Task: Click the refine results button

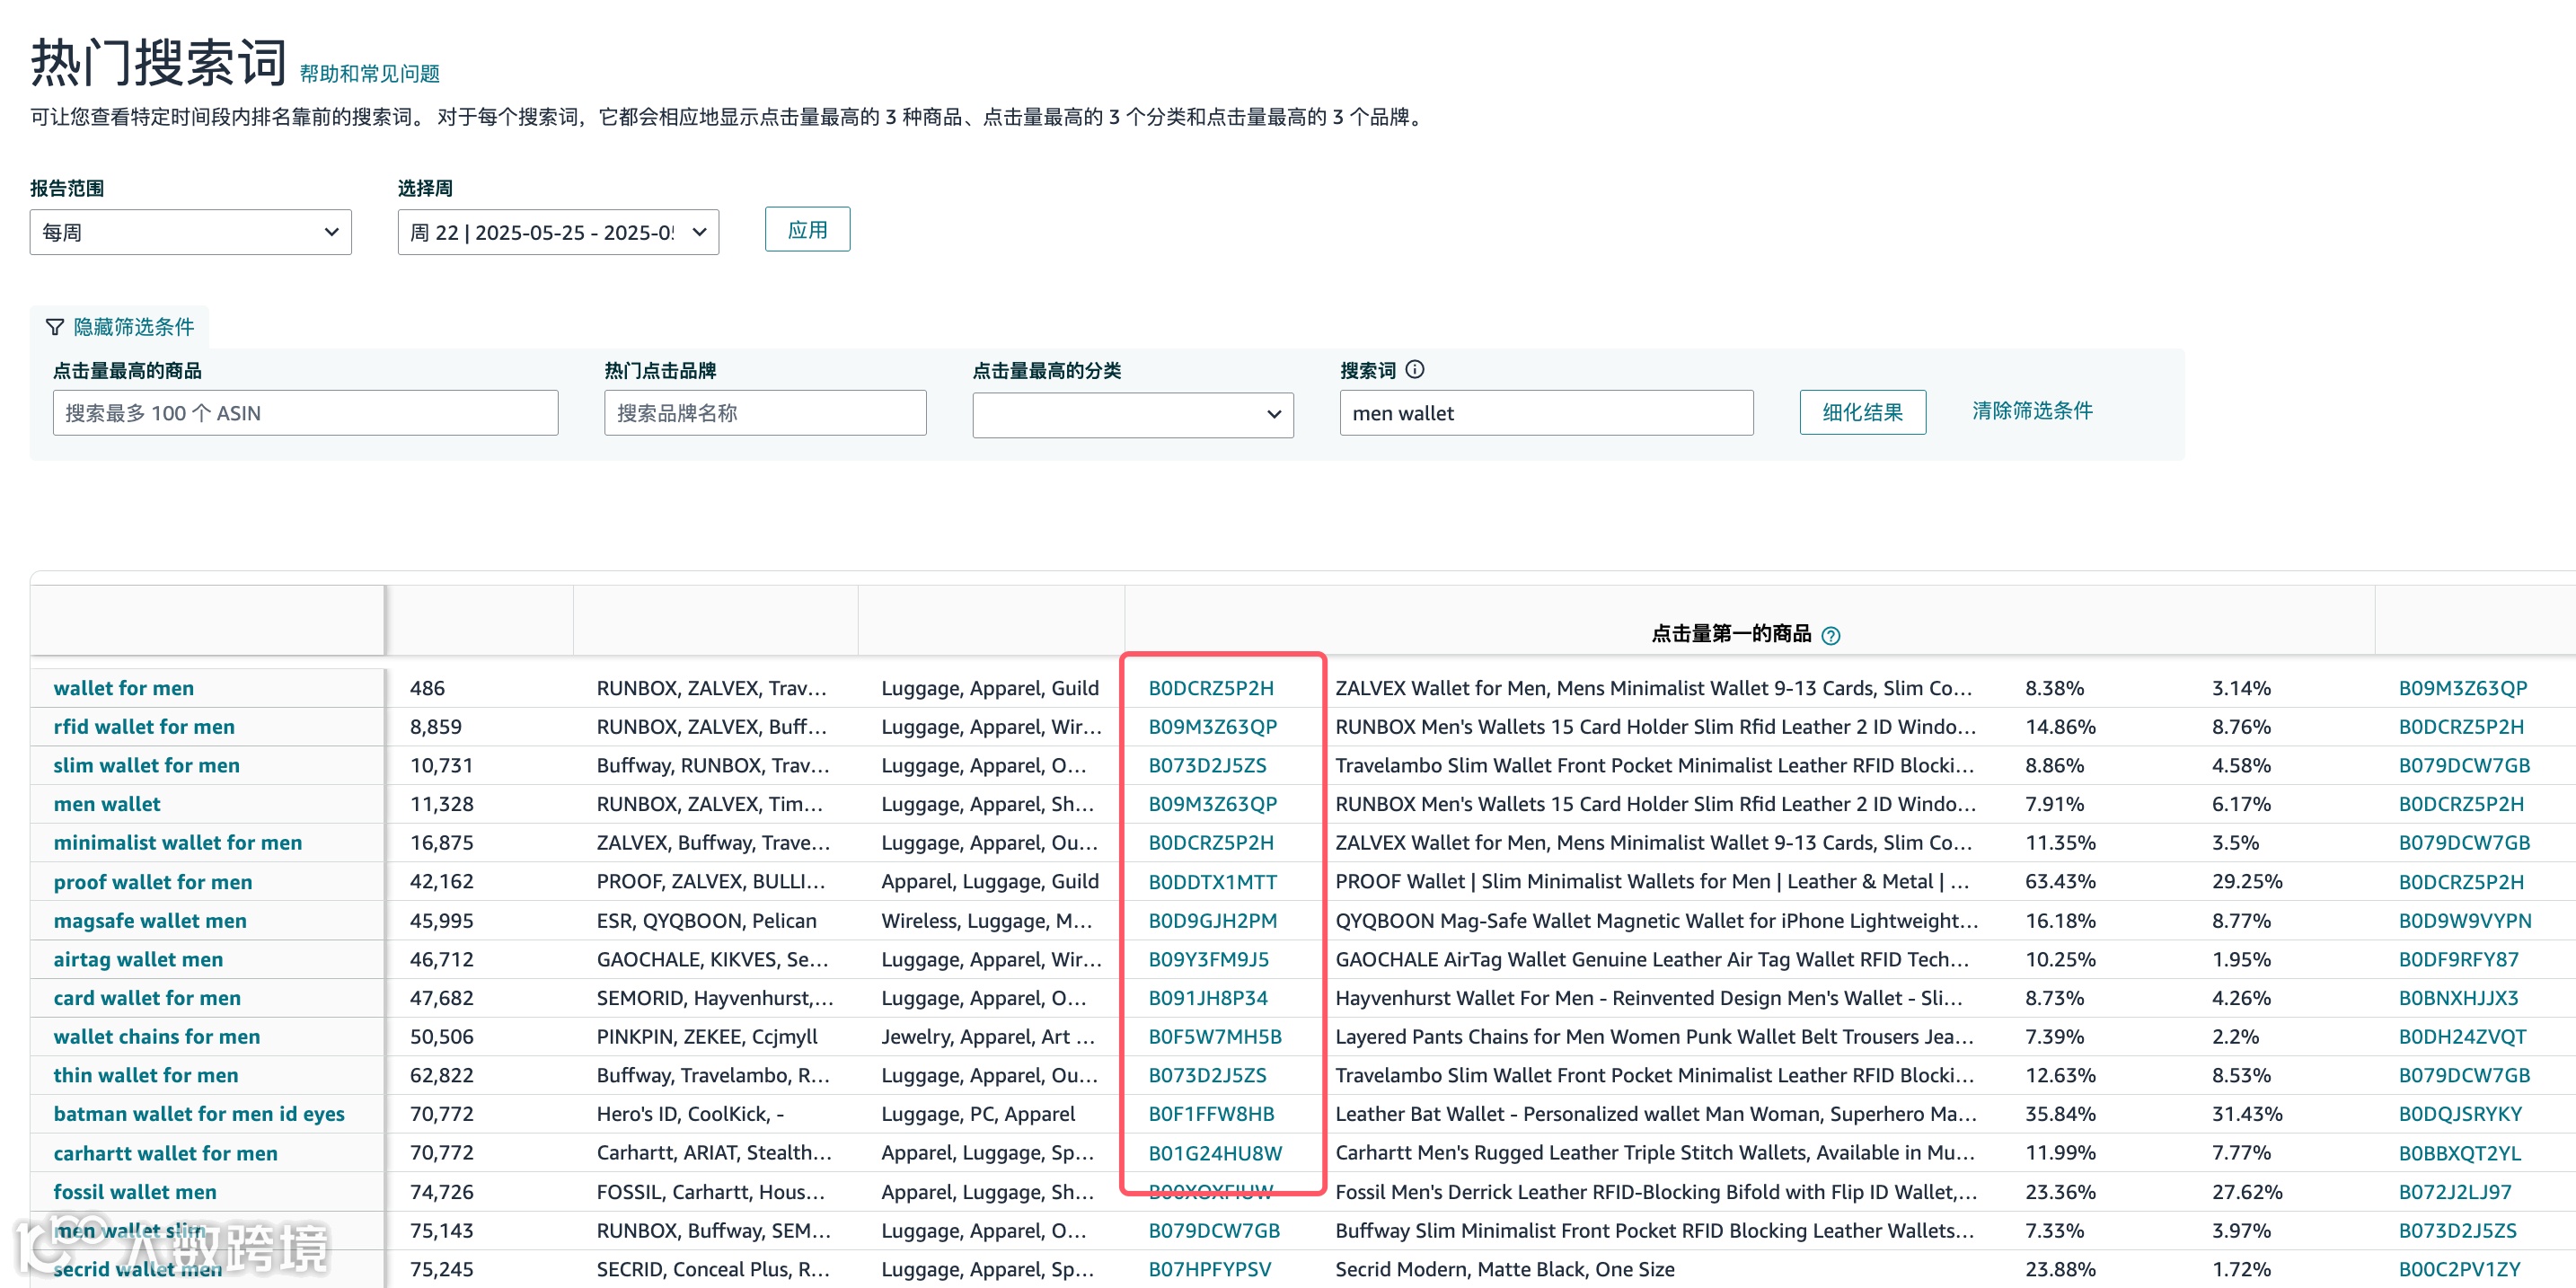Action: click(x=1861, y=412)
